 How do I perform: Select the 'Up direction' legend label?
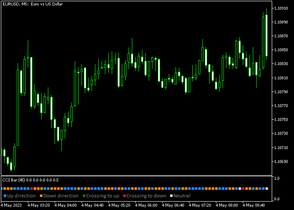click(21, 196)
